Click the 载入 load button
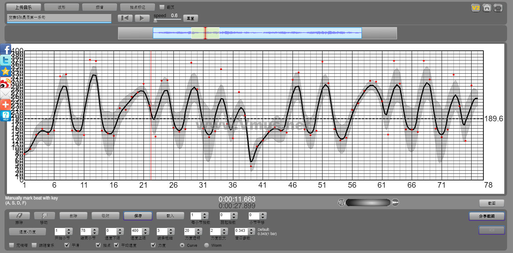Screen dimensions: 513x253 (x=170, y=216)
